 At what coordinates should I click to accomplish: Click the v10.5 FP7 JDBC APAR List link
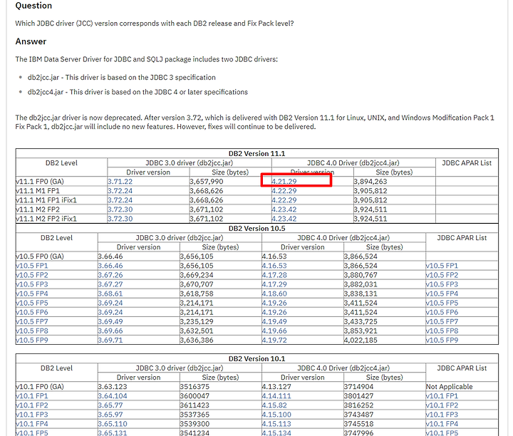[x=442, y=321]
